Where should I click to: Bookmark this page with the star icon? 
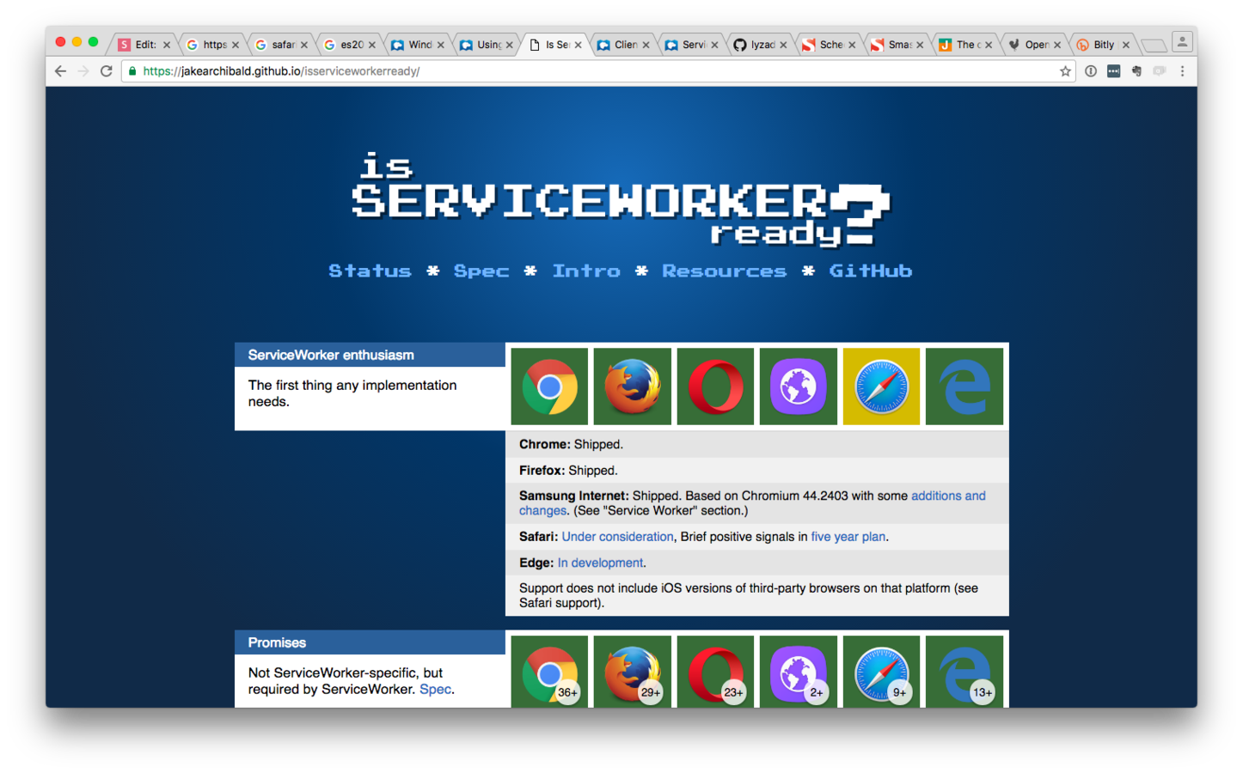coord(1065,71)
